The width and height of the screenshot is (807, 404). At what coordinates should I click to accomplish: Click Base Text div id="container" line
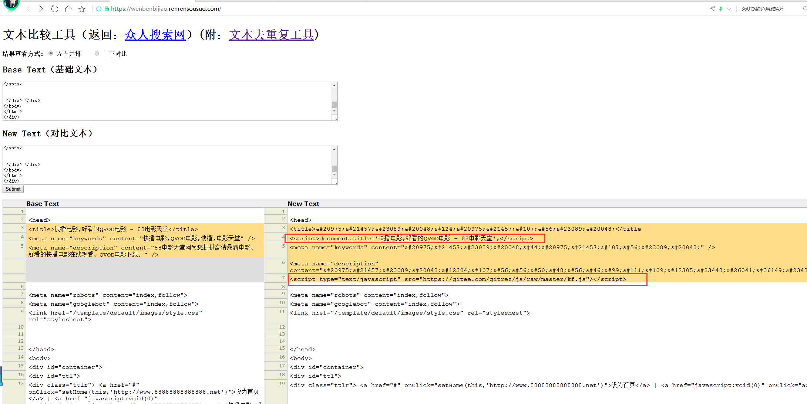click(x=65, y=367)
